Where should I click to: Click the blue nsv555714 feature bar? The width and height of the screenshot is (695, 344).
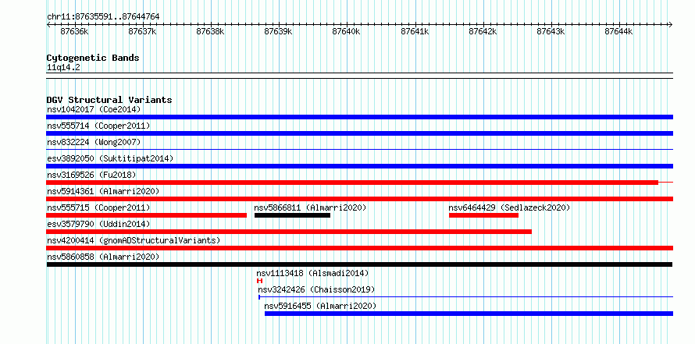click(x=359, y=133)
